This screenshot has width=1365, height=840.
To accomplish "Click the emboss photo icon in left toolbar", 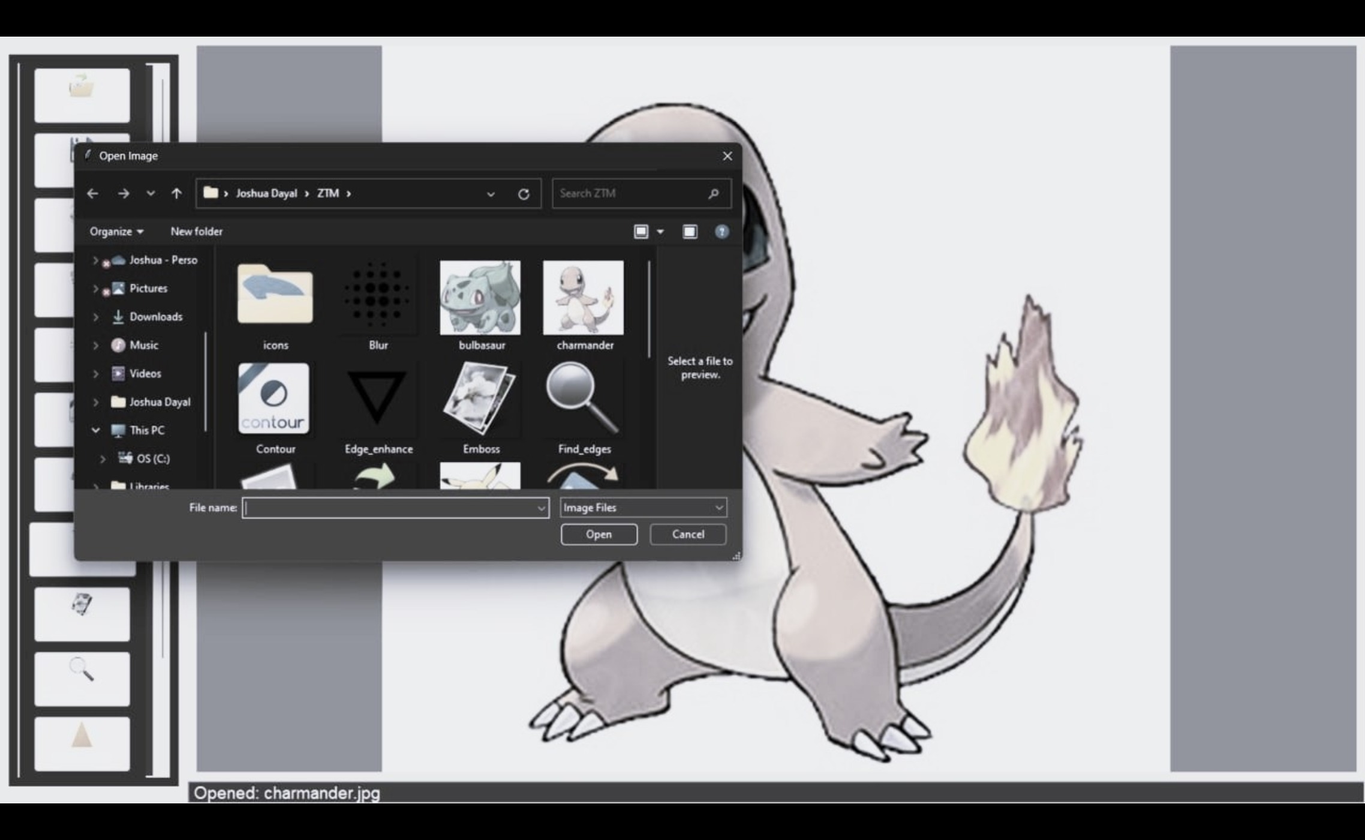I will tap(82, 614).
